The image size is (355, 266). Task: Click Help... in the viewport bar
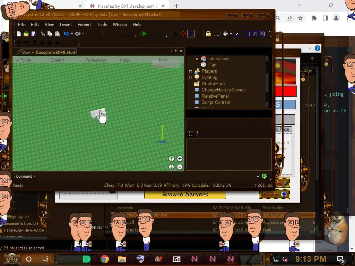[x=125, y=60]
